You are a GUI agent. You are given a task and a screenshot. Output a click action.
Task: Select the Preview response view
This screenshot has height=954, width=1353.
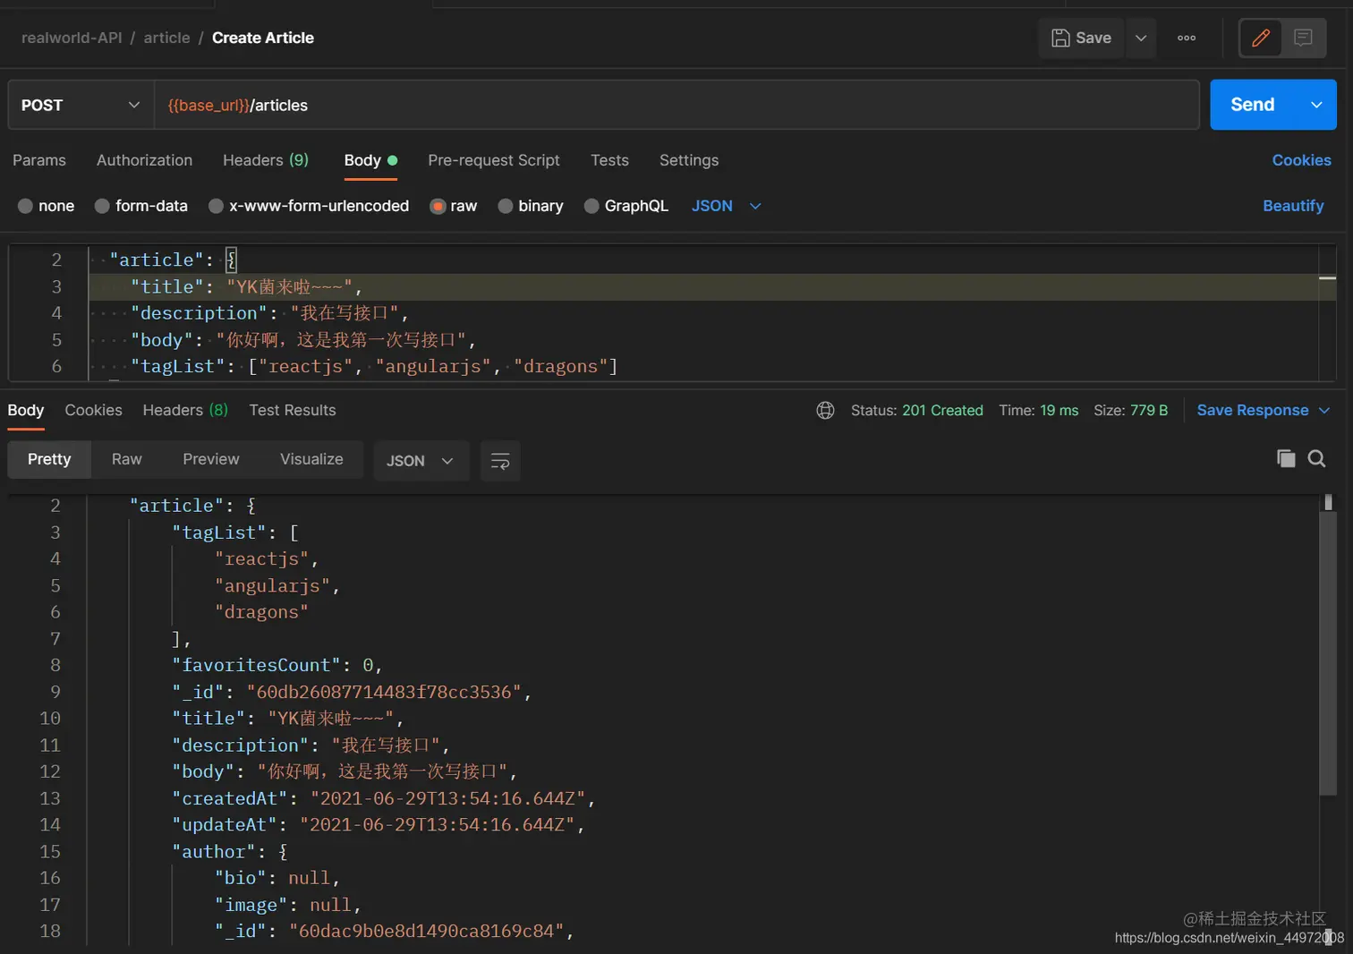(x=211, y=459)
